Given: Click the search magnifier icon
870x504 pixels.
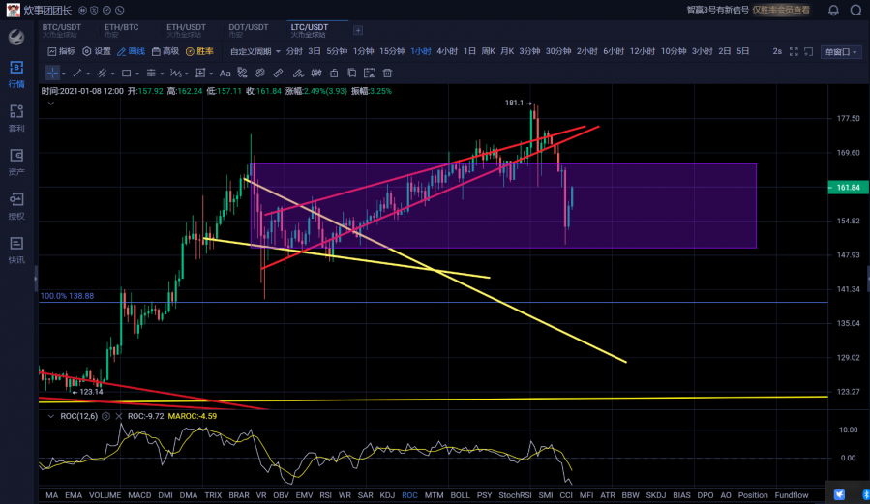Looking at the screenshot, I should pyautogui.click(x=855, y=11).
